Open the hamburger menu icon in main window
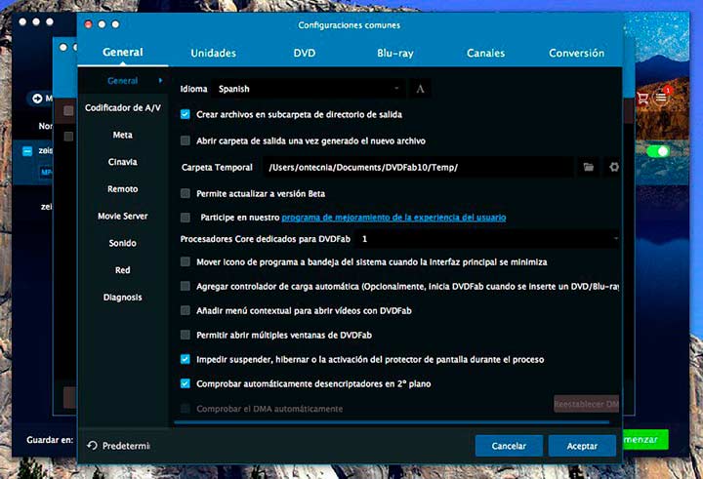Image resolution: width=703 pixels, height=479 pixels. point(660,97)
